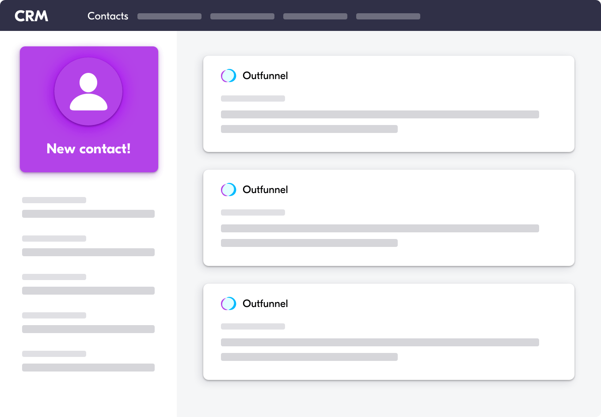Click the CRM logo in header

point(31,16)
